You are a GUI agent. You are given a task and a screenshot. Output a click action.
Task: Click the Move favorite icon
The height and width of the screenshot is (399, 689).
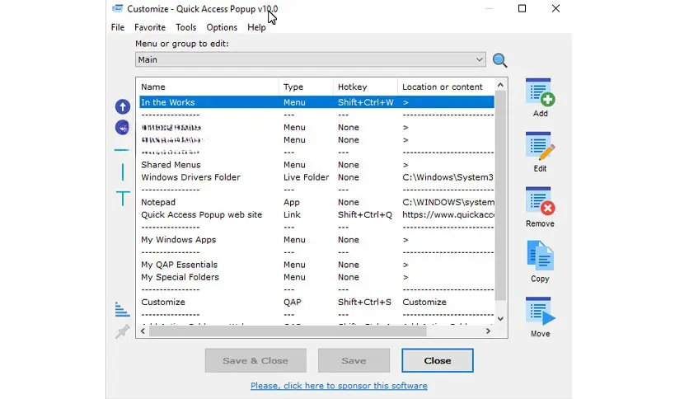pyautogui.click(x=540, y=312)
